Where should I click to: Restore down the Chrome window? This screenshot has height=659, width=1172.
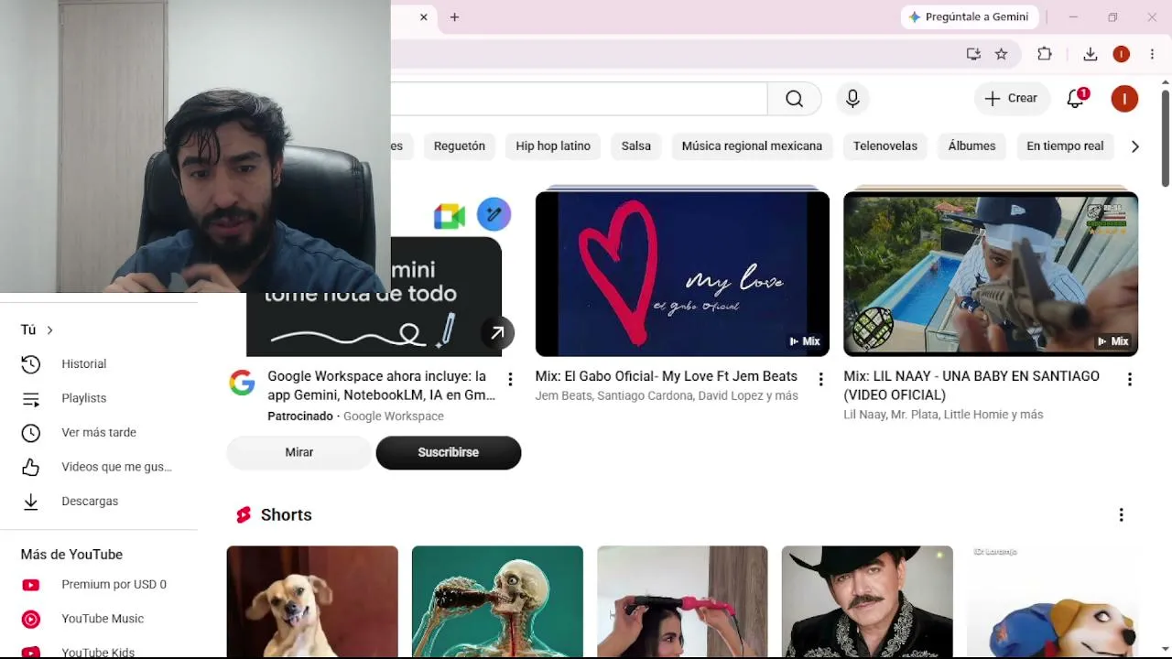point(1112,17)
